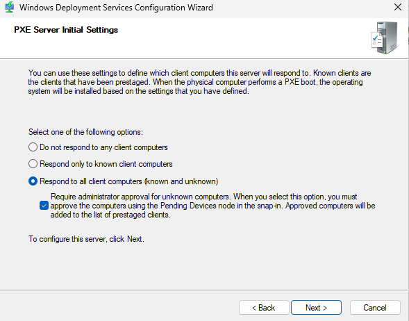The image size is (409, 321).
Task: Click the 'PXE Server Initial Settings' heading
Action: click(66, 30)
